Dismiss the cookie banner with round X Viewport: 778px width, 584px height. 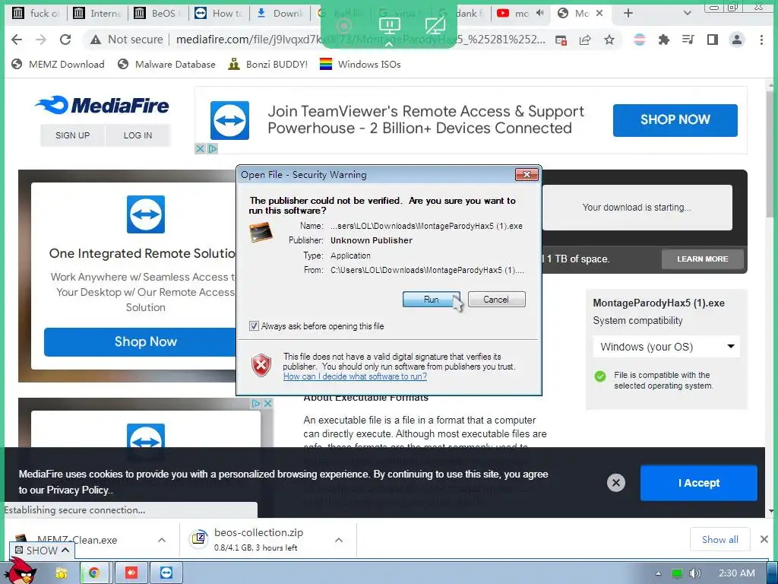point(615,483)
